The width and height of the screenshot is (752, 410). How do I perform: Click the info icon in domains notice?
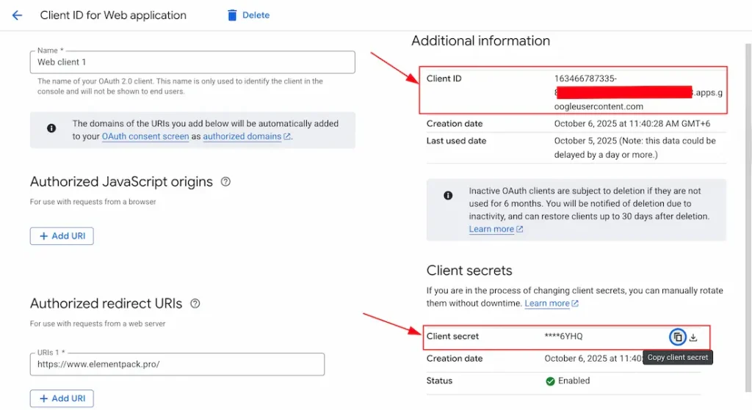click(51, 128)
